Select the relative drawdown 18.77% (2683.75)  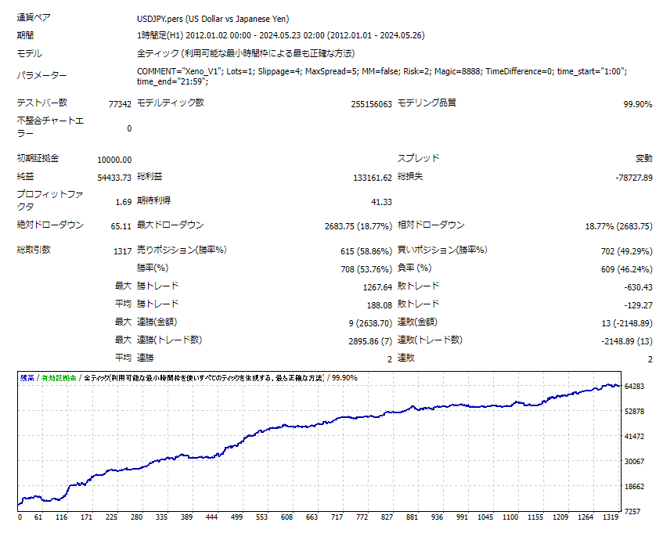point(618,226)
